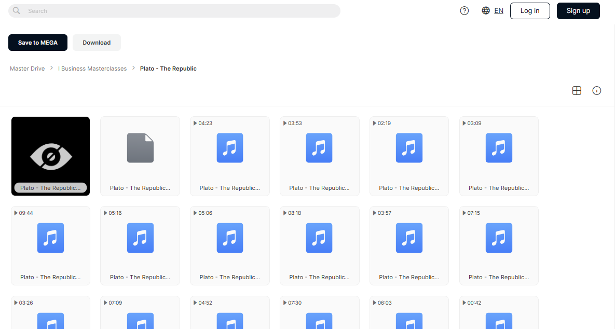This screenshot has width=615, height=329.
Task: Click the Sign up button
Action: tap(578, 11)
